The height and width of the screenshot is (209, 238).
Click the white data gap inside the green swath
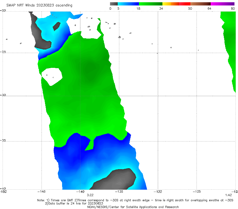52,77
